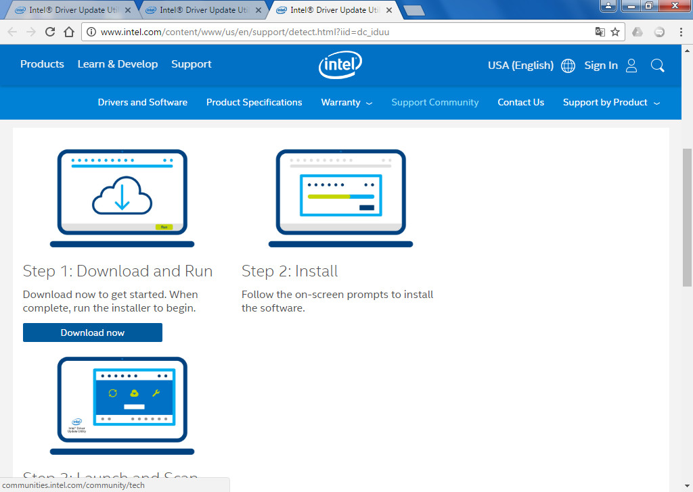The image size is (693, 492).
Task: Open the search magnifier icon
Action: tap(657, 66)
